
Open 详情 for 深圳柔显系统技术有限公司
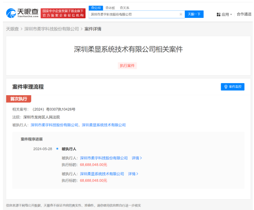pyautogui.click(x=133, y=174)
